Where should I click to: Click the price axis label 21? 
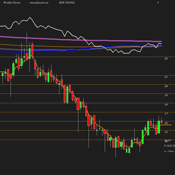[x=166, y=77]
